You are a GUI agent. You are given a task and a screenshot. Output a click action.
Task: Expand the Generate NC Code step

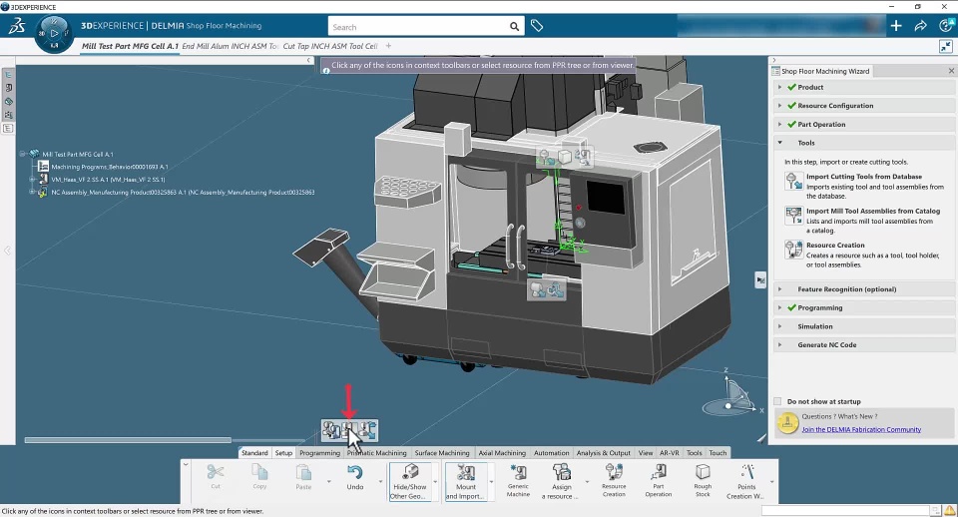click(x=779, y=344)
